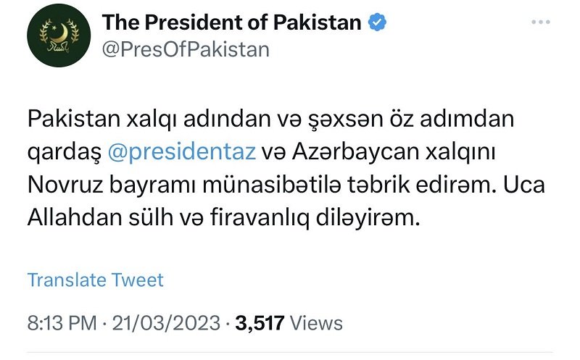The width and height of the screenshot is (580, 360).
Task: Click the 8:13 PM timestamp
Action: tap(62, 322)
